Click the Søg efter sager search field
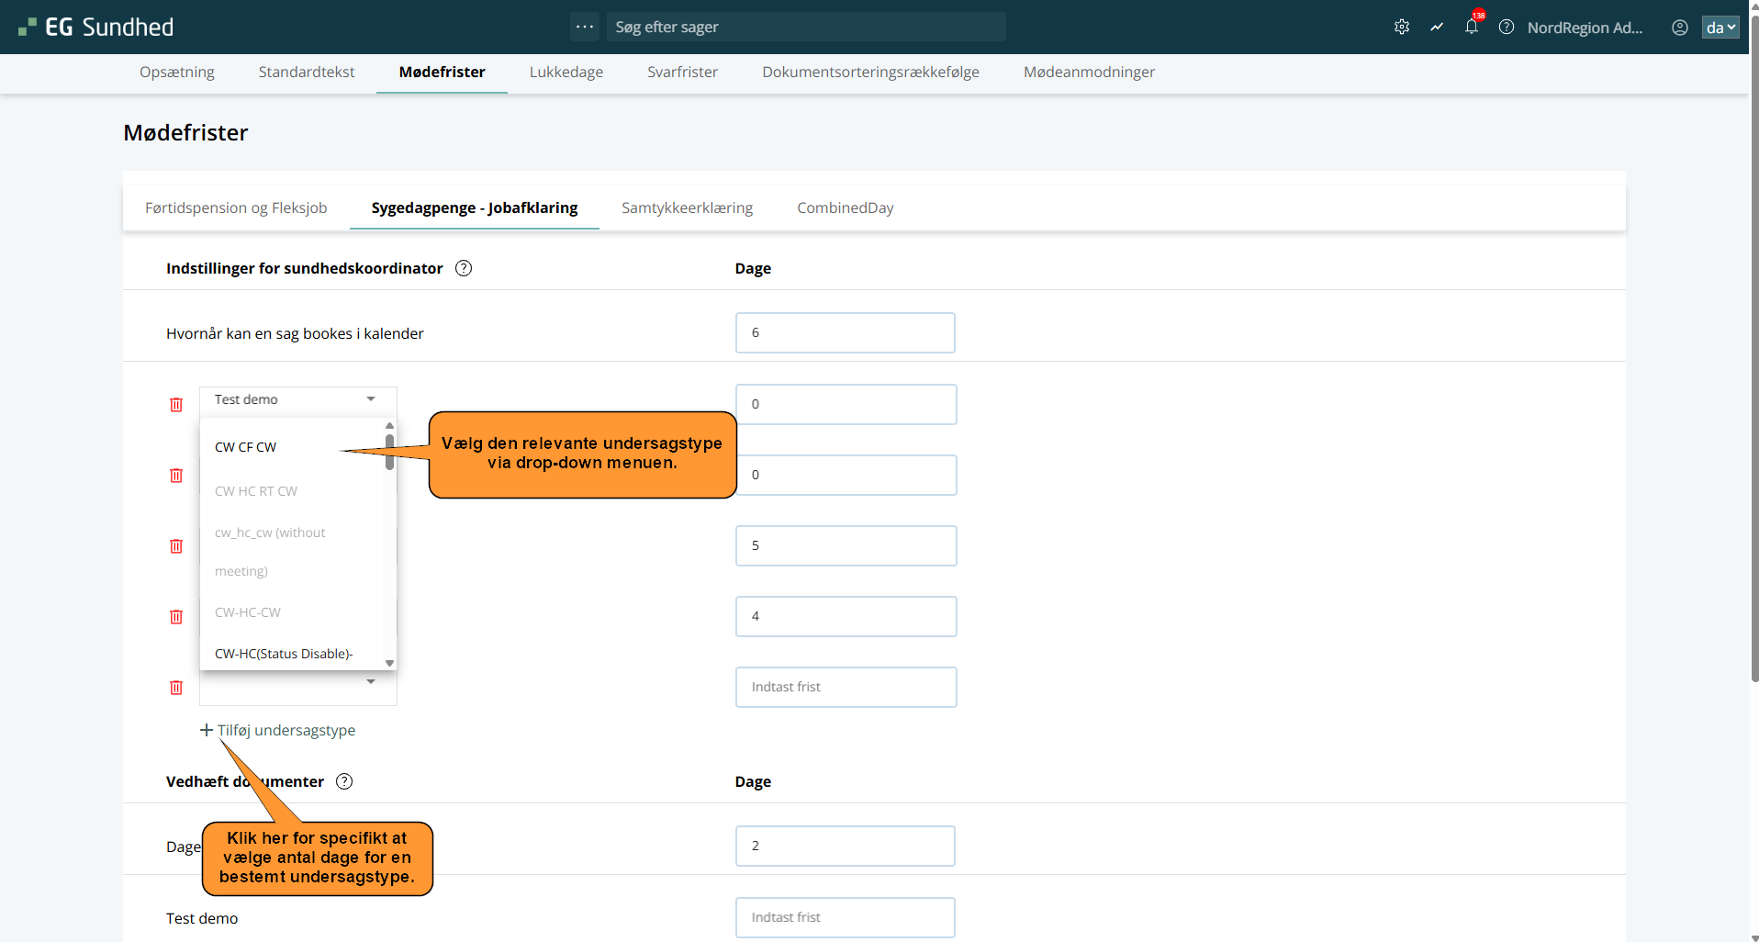Image resolution: width=1759 pixels, height=942 pixels. coord(806,27)
